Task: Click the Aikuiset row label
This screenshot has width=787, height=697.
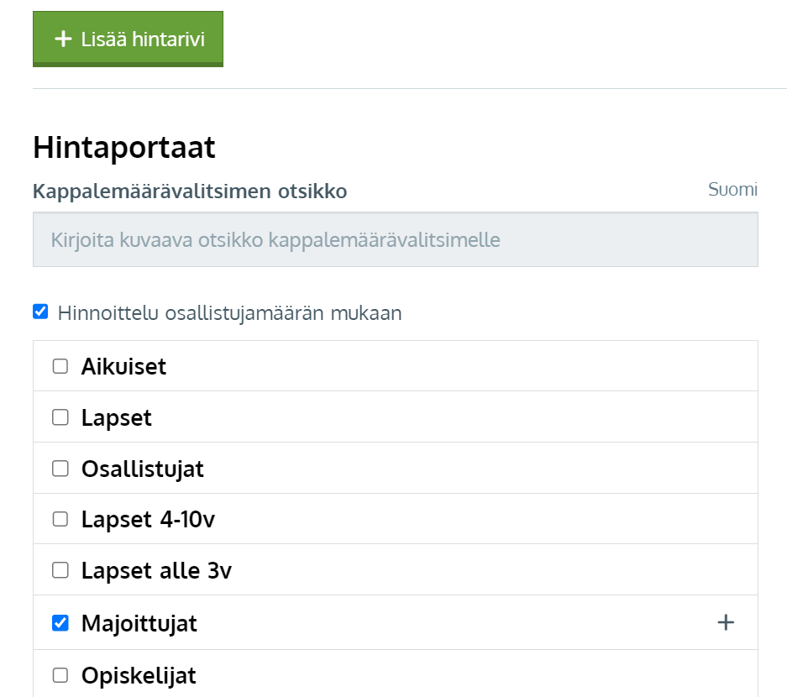Action: pos(123,366)
